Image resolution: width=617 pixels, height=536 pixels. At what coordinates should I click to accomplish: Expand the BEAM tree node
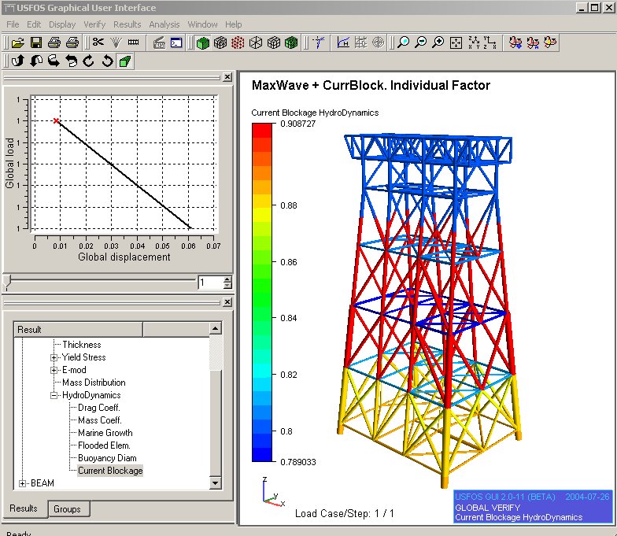[x=23, y=483]
